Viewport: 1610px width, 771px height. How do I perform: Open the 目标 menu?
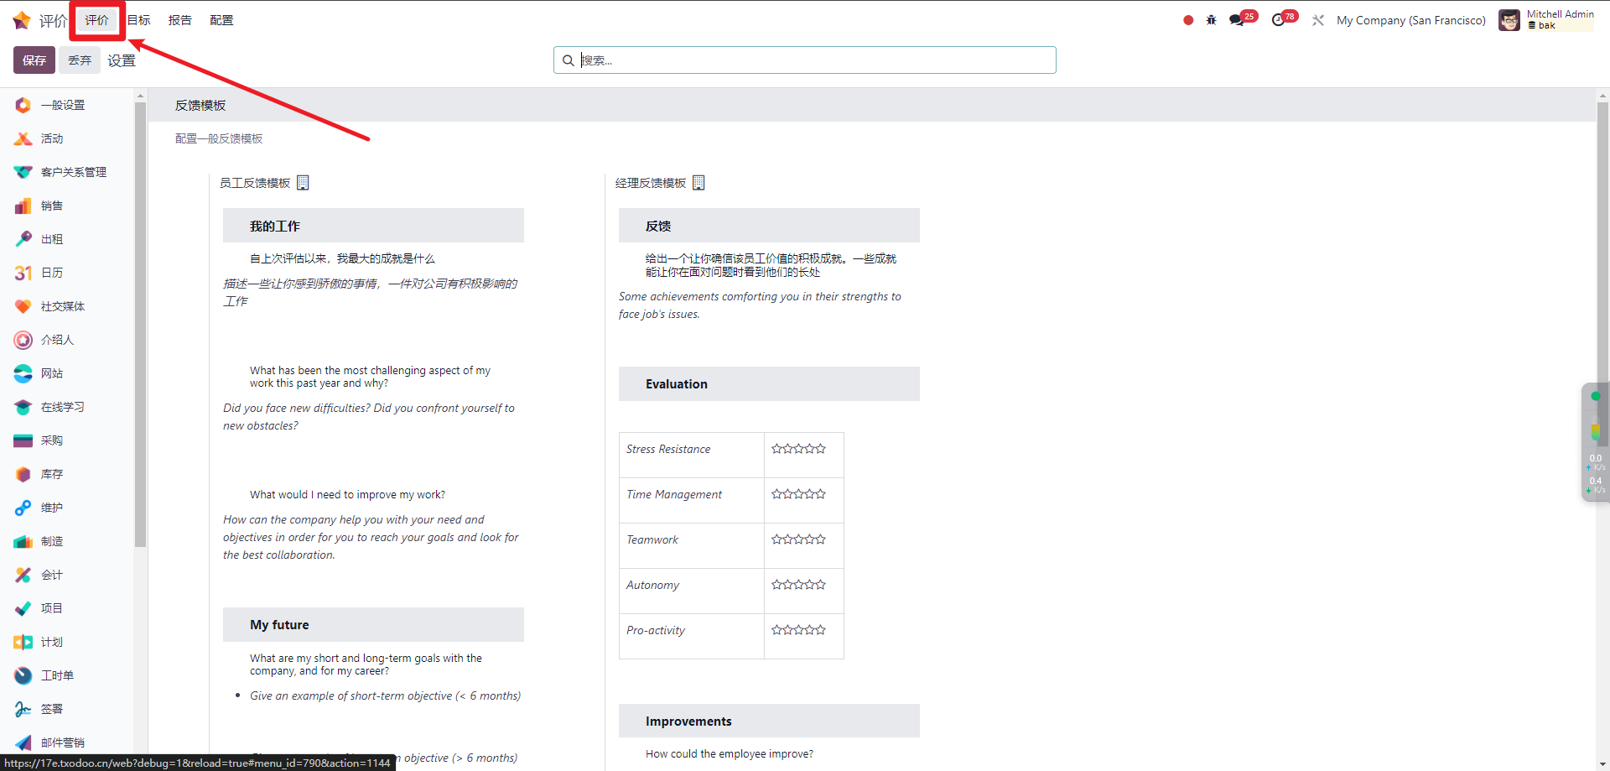coord(139,20)
